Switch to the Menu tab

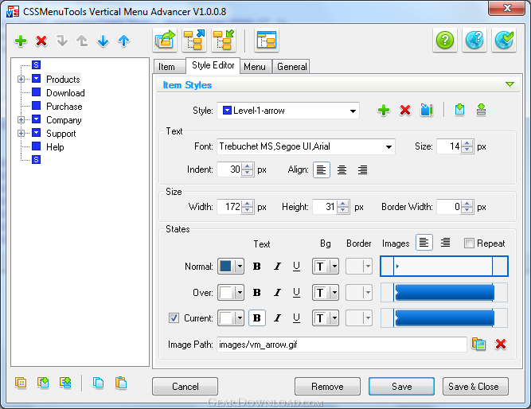[x=256, y=67]
